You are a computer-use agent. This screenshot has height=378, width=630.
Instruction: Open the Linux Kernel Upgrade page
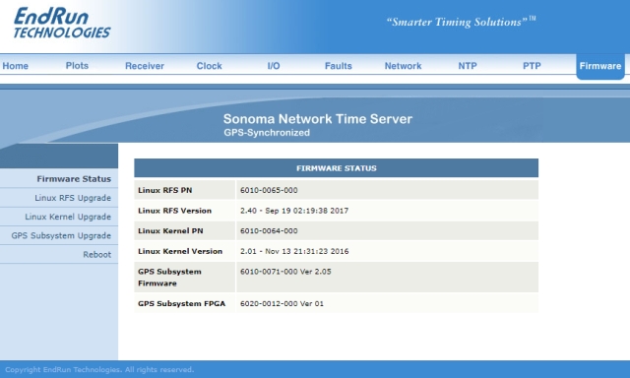coord(68,217)
